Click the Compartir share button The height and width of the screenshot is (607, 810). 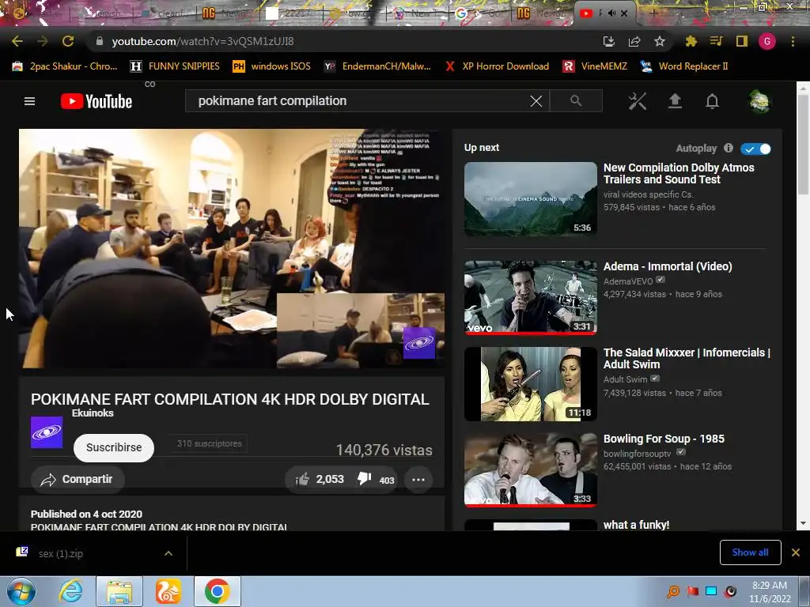[78, 480]
